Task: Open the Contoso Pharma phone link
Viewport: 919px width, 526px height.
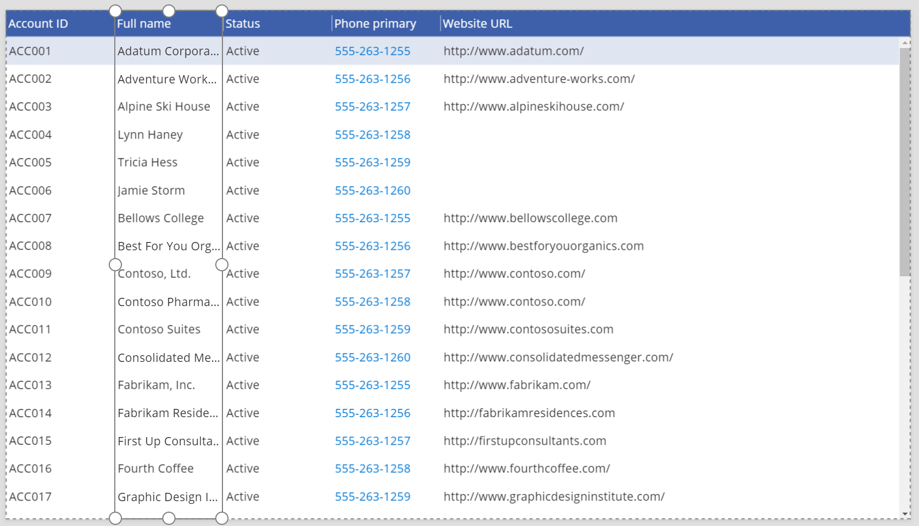Action: pyautogui.click(x=373, y=302)
